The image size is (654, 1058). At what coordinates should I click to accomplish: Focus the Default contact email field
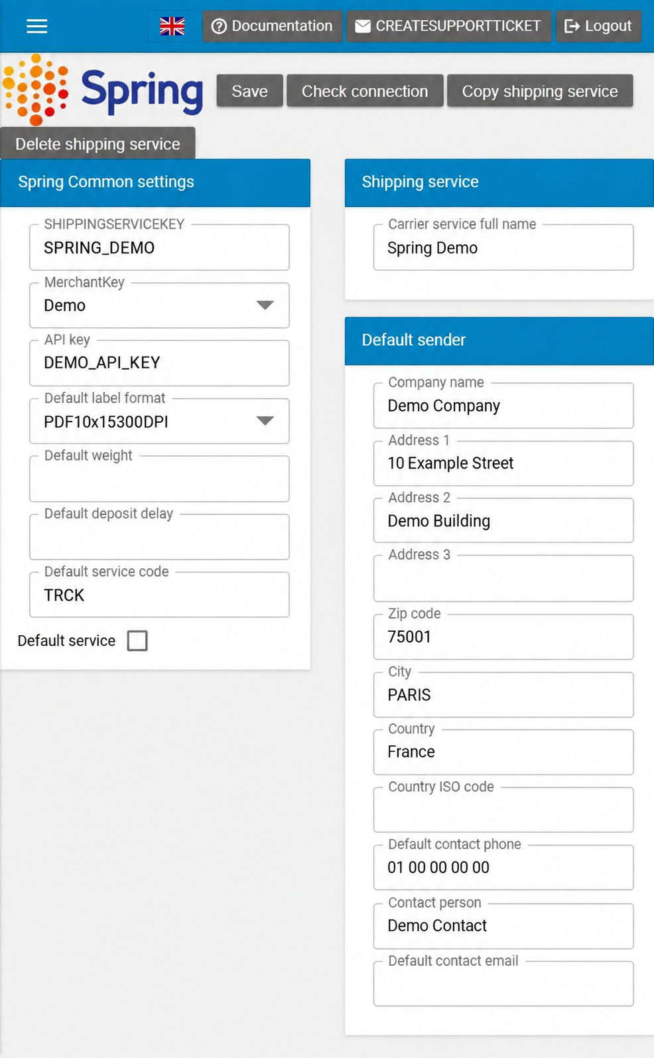pos(503,984)
